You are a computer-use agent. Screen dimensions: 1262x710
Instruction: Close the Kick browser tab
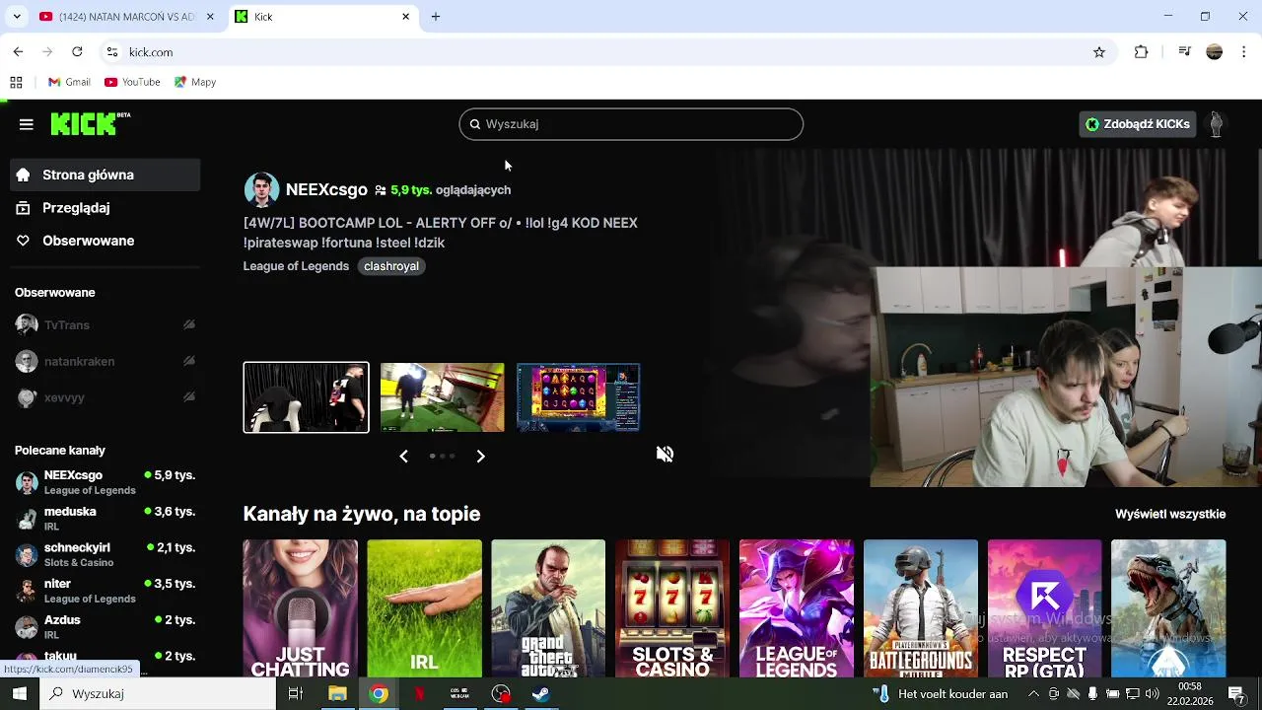pyautogui.click(x=405, y=17)
